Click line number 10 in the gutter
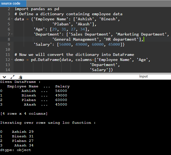 click(7, 49)
